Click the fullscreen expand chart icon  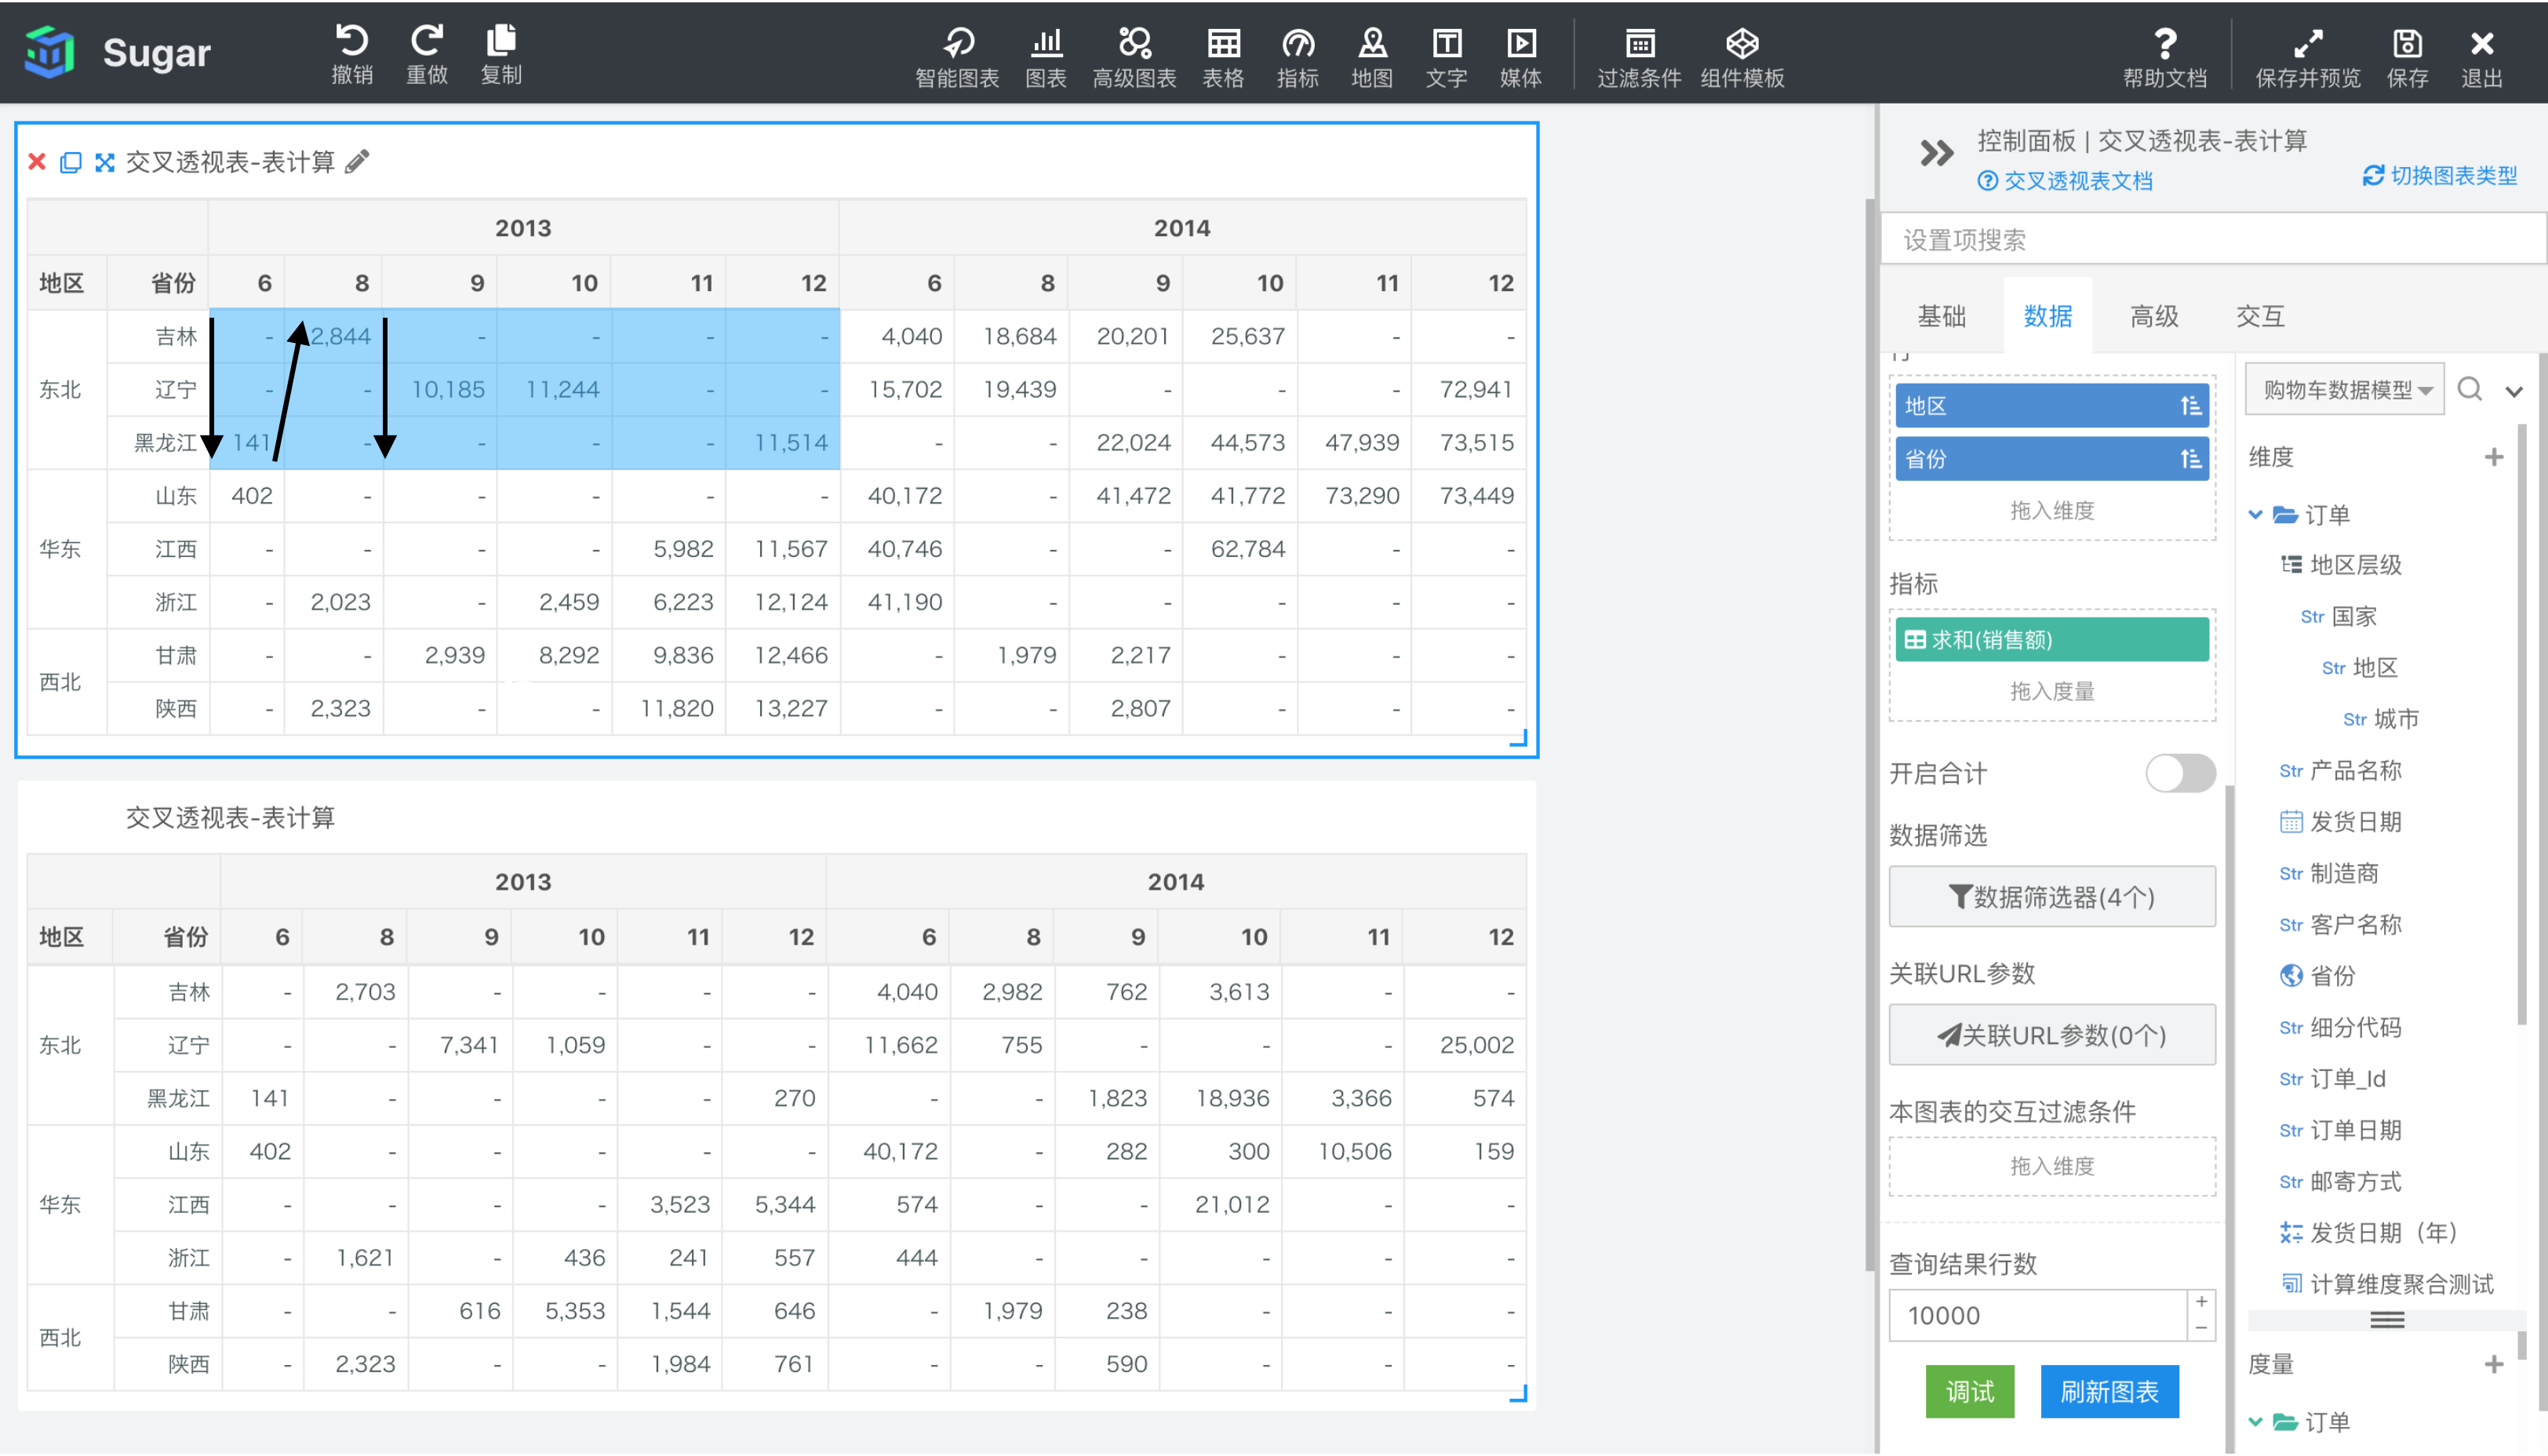(105, 162)
